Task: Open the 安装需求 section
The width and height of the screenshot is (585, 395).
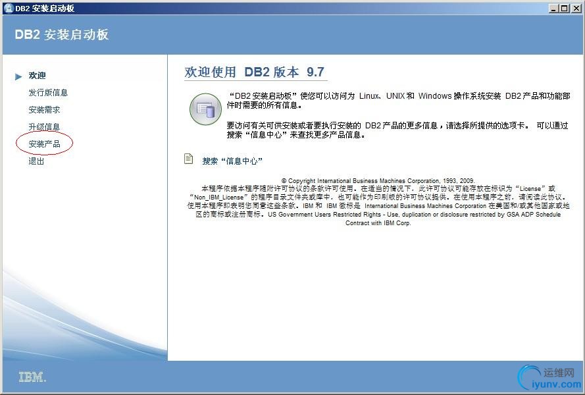Action: (x=44, y=110)
